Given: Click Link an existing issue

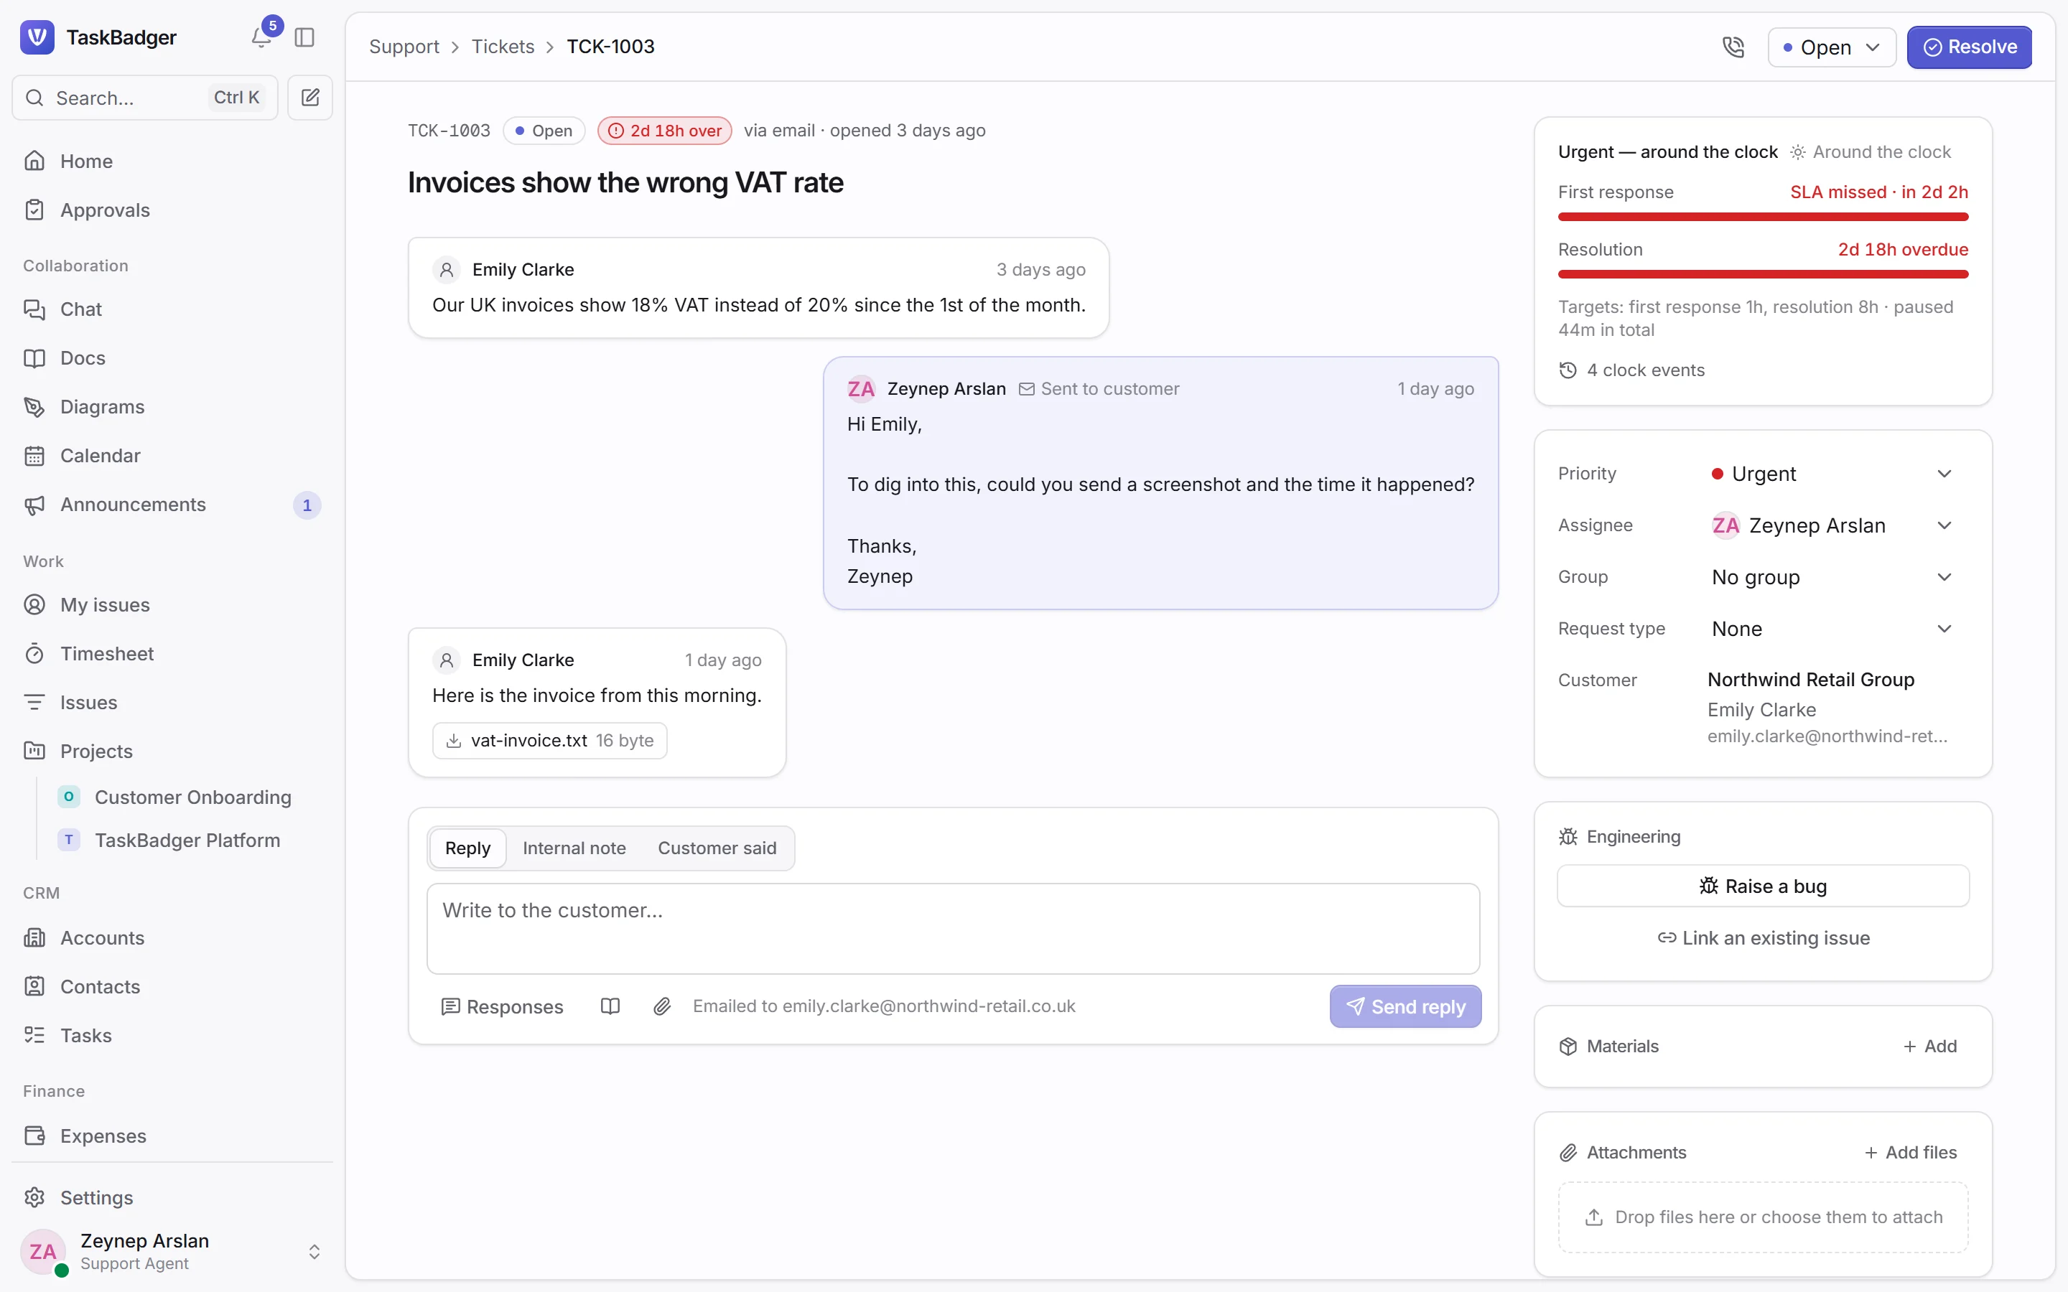Looking at the screenshot, I should pyautogui.click(x=1763, y=938).
